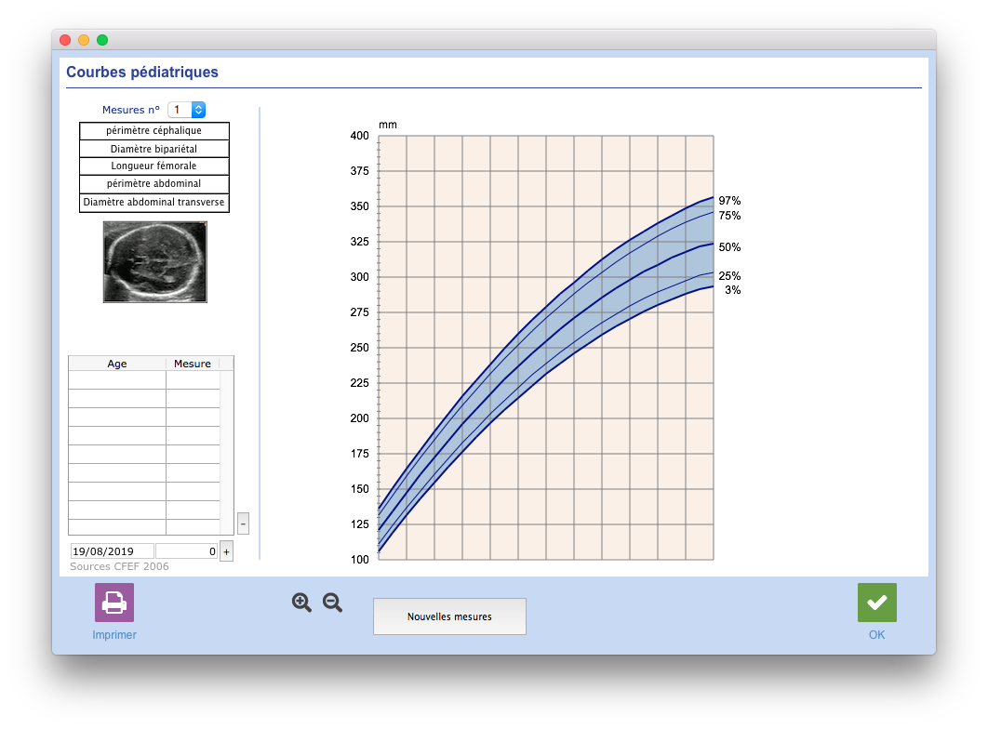Select périmètre céphalique curve
The height and width of the screenshot is (729, 988).
(x=154, y=130)
